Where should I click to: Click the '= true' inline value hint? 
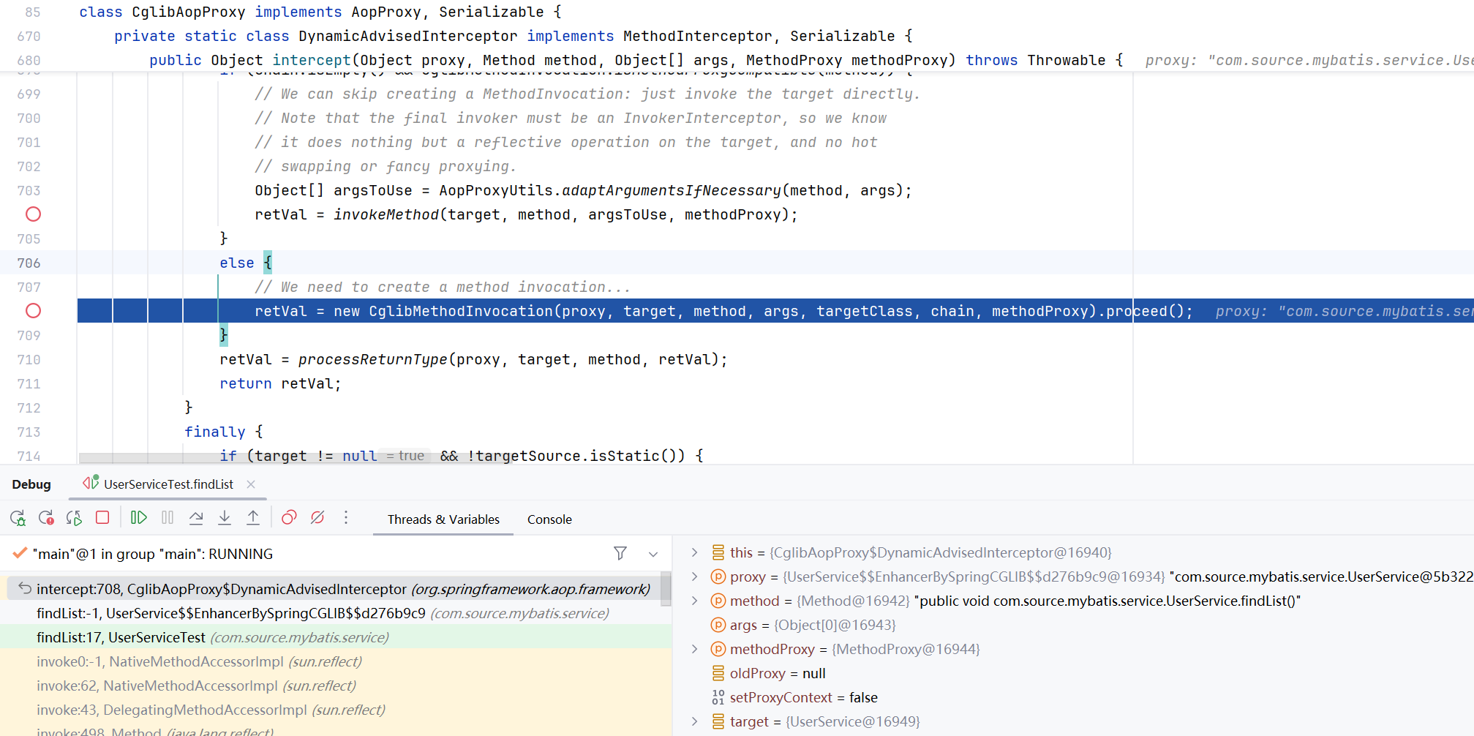(405, 456)
